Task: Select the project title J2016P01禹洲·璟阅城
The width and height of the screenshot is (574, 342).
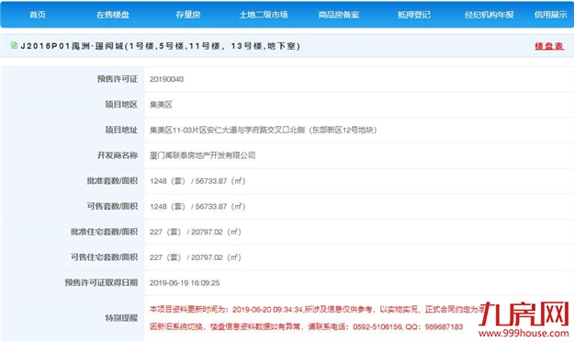Action: [161, 46]
